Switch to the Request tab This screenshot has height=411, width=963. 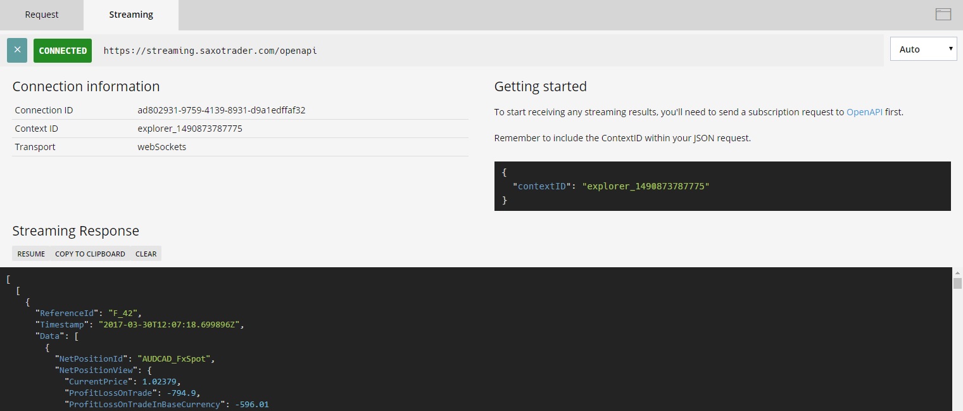(41, 14)
